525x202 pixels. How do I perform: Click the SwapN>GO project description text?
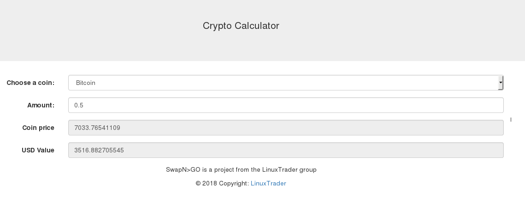coord(241,170)
